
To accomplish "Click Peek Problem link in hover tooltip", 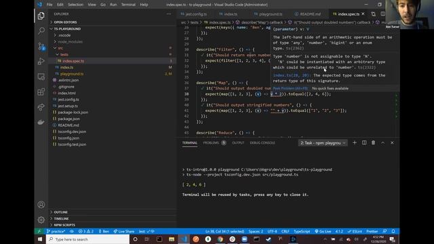I will click(x=290, y=88).
